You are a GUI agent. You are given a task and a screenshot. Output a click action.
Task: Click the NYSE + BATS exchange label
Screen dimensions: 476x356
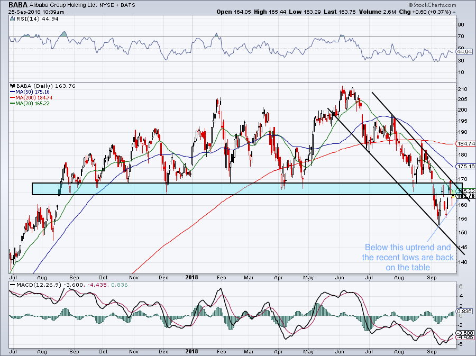coord(117,5)
